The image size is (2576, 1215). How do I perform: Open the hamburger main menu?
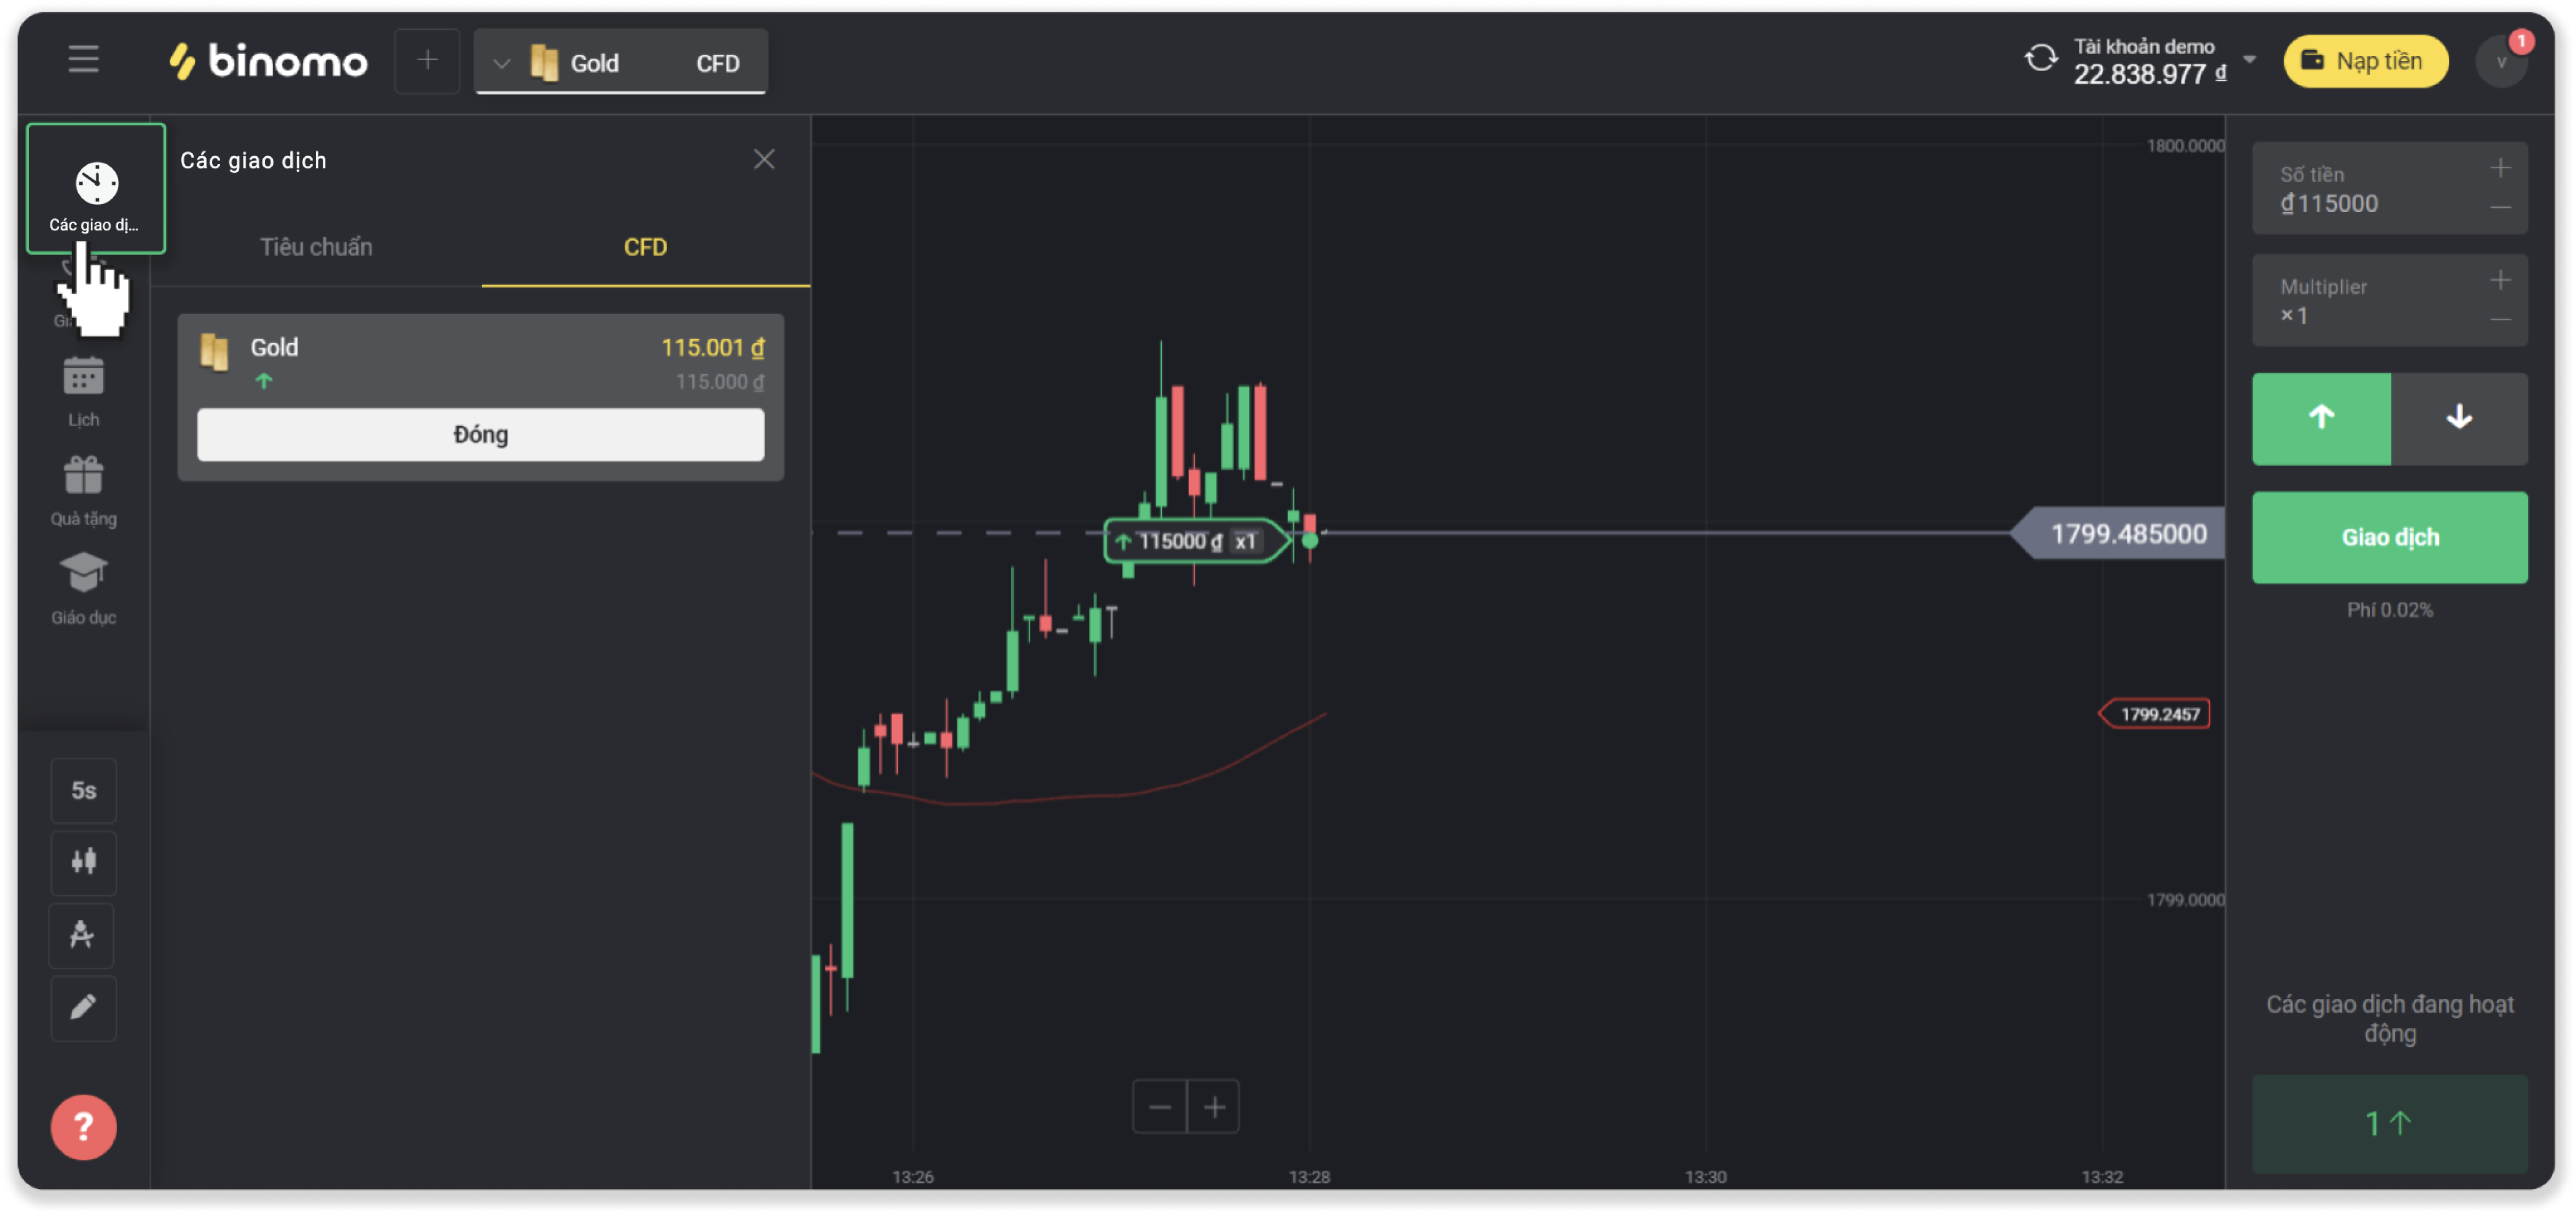click(83, 60)
